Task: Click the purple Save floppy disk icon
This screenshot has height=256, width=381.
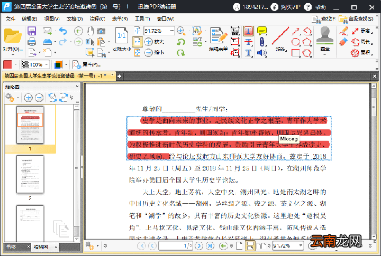Action: pyautogui.click(x=32, y=31)
